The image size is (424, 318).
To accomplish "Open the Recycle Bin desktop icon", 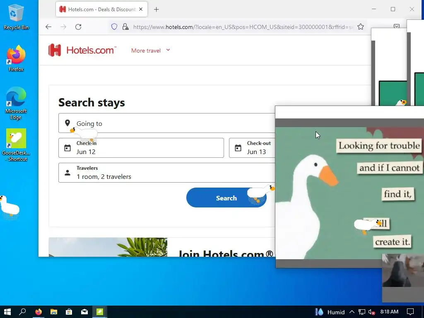I will (x=16, y=17).
